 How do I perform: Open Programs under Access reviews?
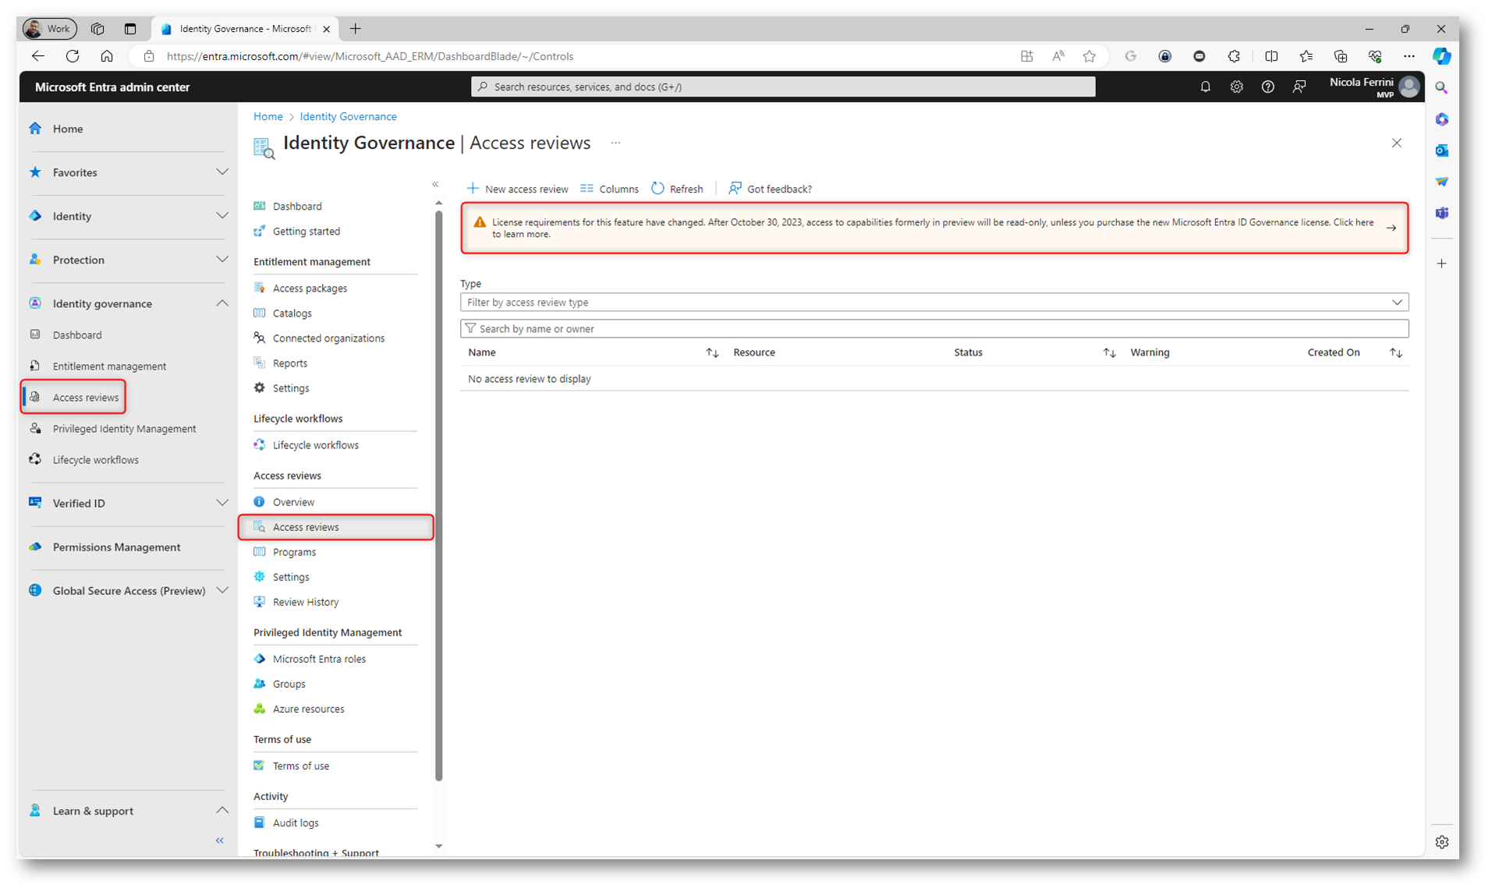294,552
